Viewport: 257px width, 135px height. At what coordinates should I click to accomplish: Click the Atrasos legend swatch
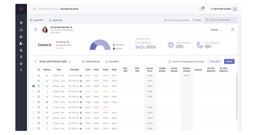coord(114,45)
